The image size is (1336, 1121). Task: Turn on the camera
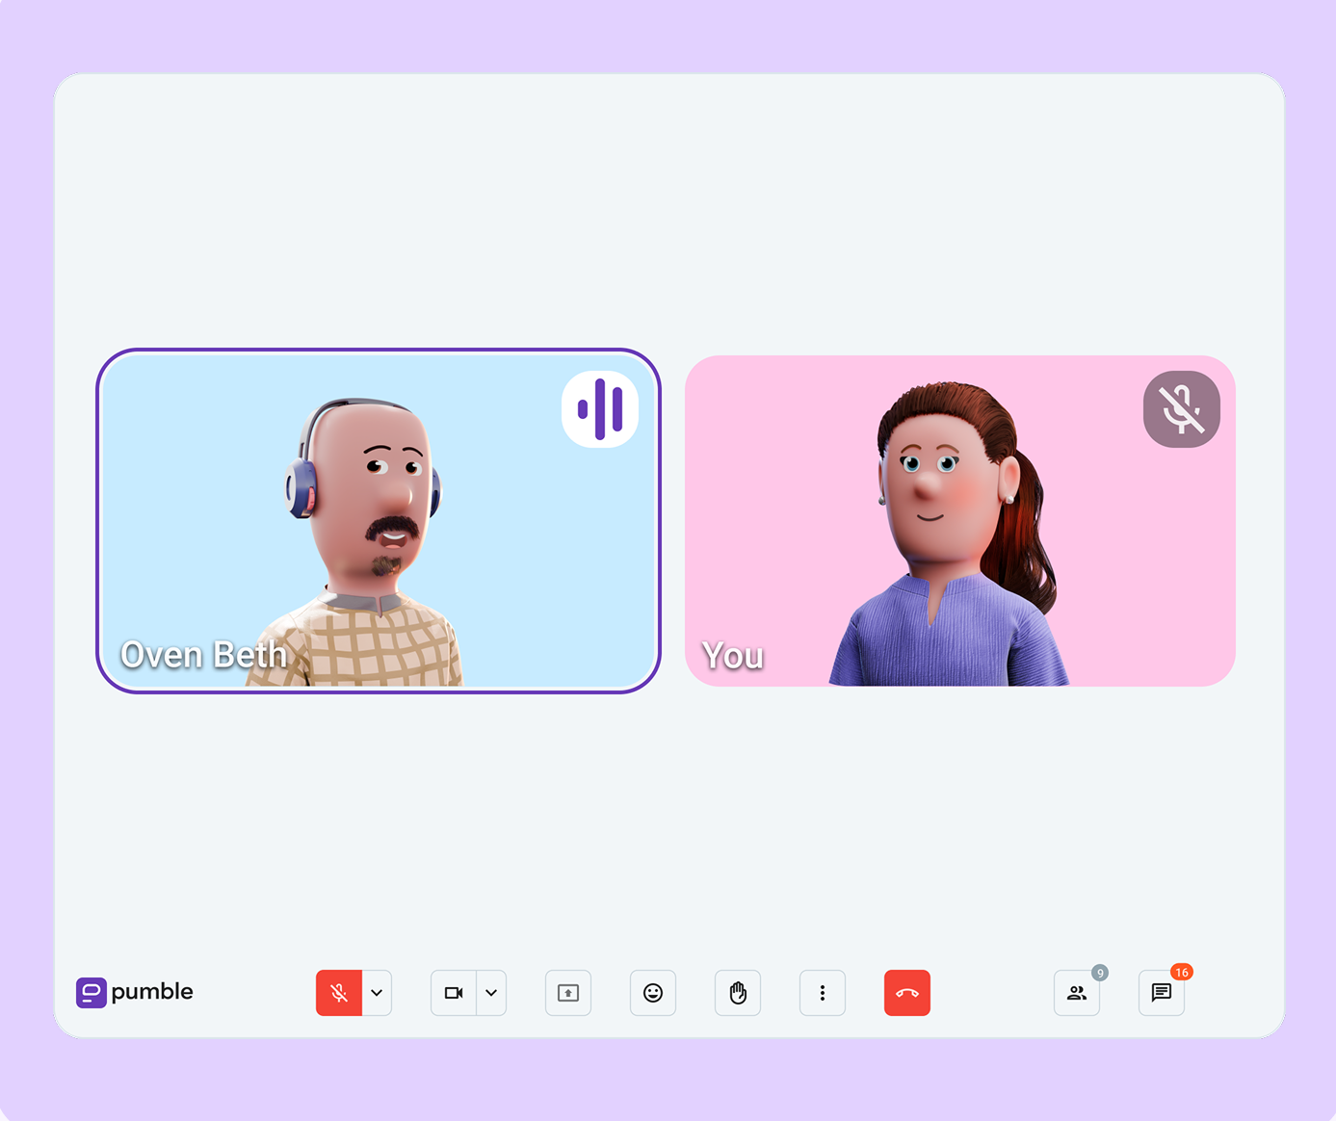point(455,993)
